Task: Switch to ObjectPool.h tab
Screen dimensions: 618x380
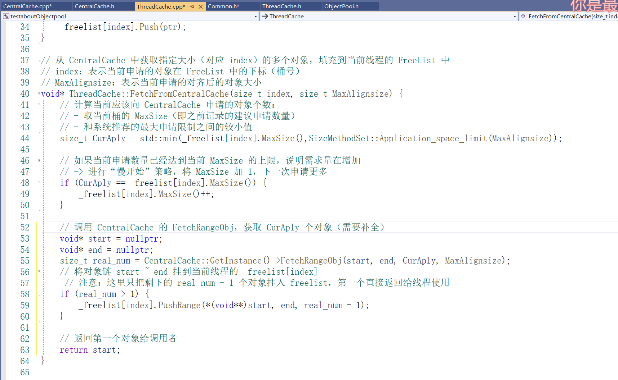Action: [341, 6]
